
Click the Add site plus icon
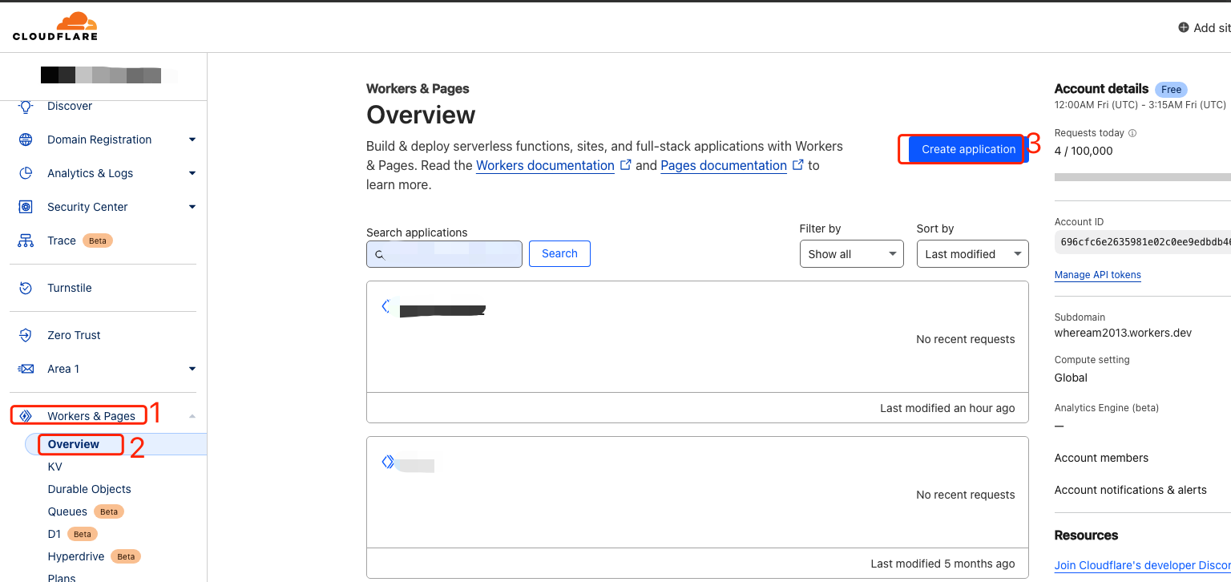coord(1184,27)
